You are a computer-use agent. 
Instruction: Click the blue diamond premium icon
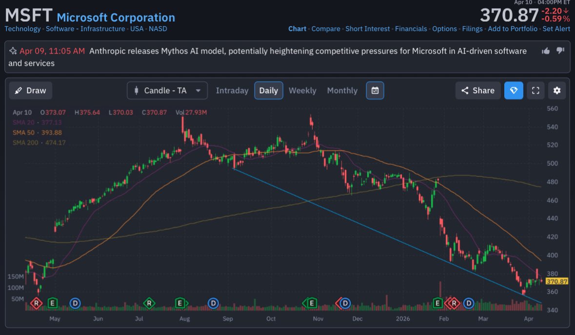coord(514,91)
